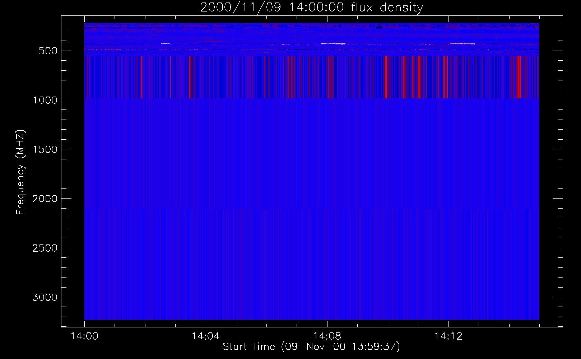Click the 'Start Time (09-Nov-00 13:59:37)' label
Viewport: 581px width, 359px height.
point(311,347)
